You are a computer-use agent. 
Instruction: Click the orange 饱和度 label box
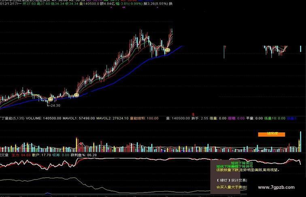272,134
